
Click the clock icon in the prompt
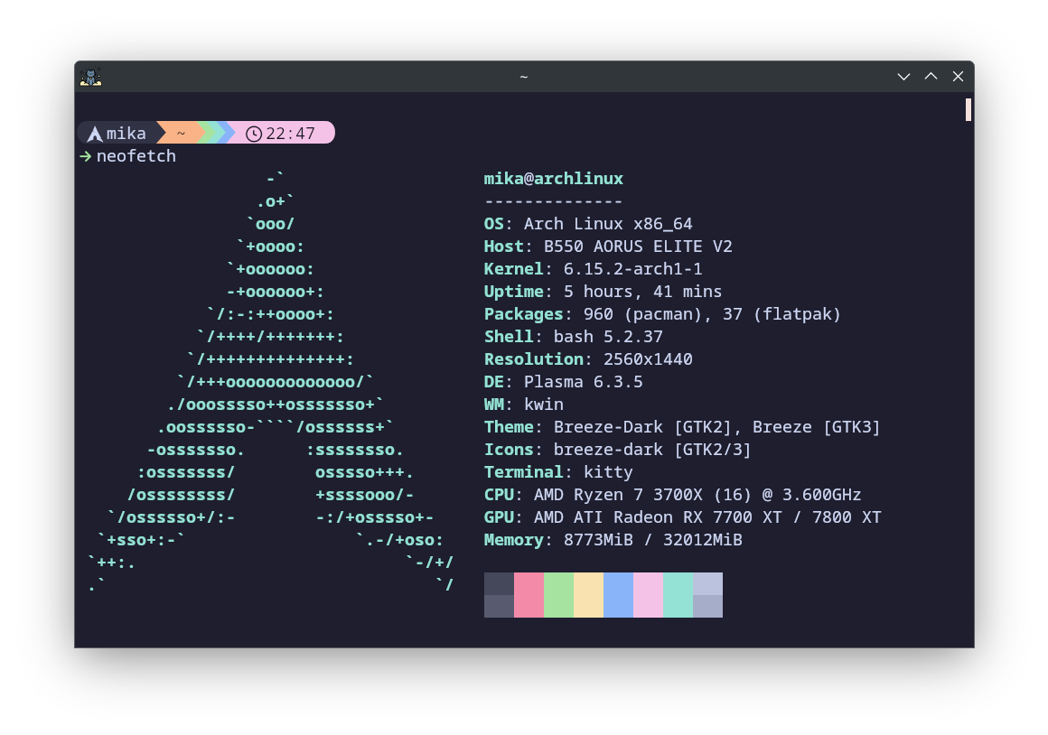coord(253,134)
